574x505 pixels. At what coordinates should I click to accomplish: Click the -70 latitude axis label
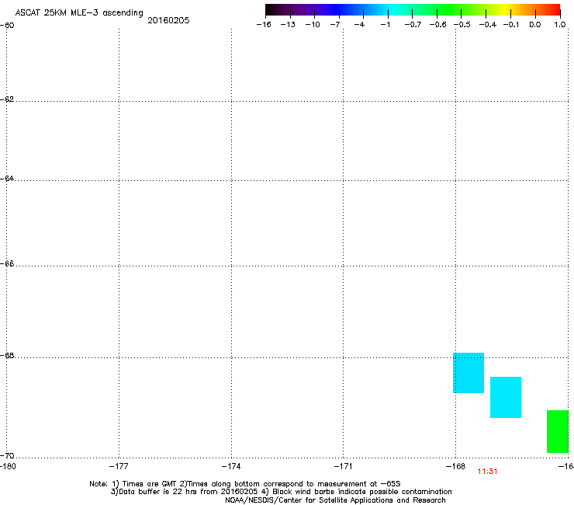pyautogui.click(x=7, y=456)
